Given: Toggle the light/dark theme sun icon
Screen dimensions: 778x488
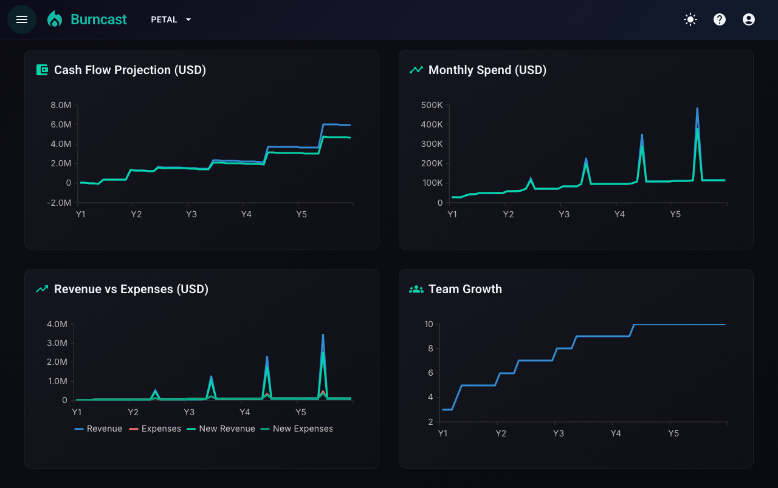Looking at the screenshot, I should coord(690,19).
